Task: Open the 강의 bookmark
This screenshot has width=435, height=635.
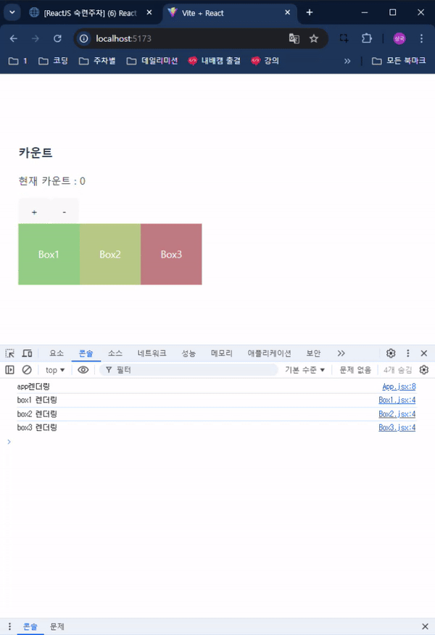Action: pos(265,61)
